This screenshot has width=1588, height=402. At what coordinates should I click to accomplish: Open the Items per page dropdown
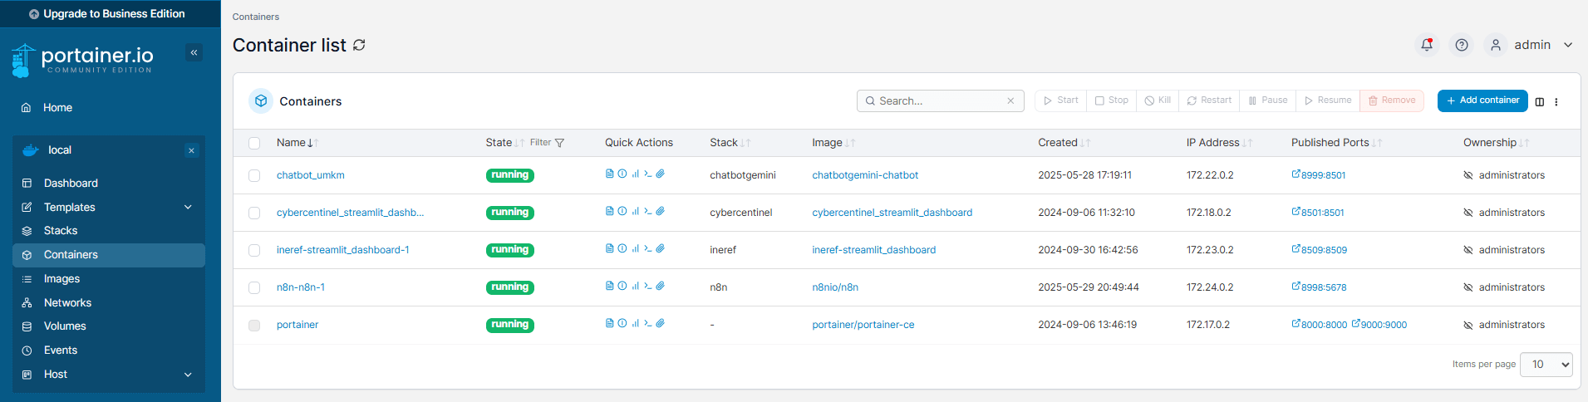coord(1546,365)
